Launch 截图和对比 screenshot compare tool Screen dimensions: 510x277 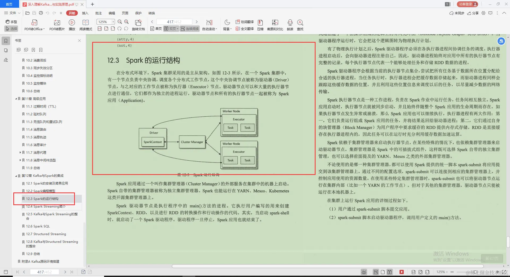[x=275, y=25]
